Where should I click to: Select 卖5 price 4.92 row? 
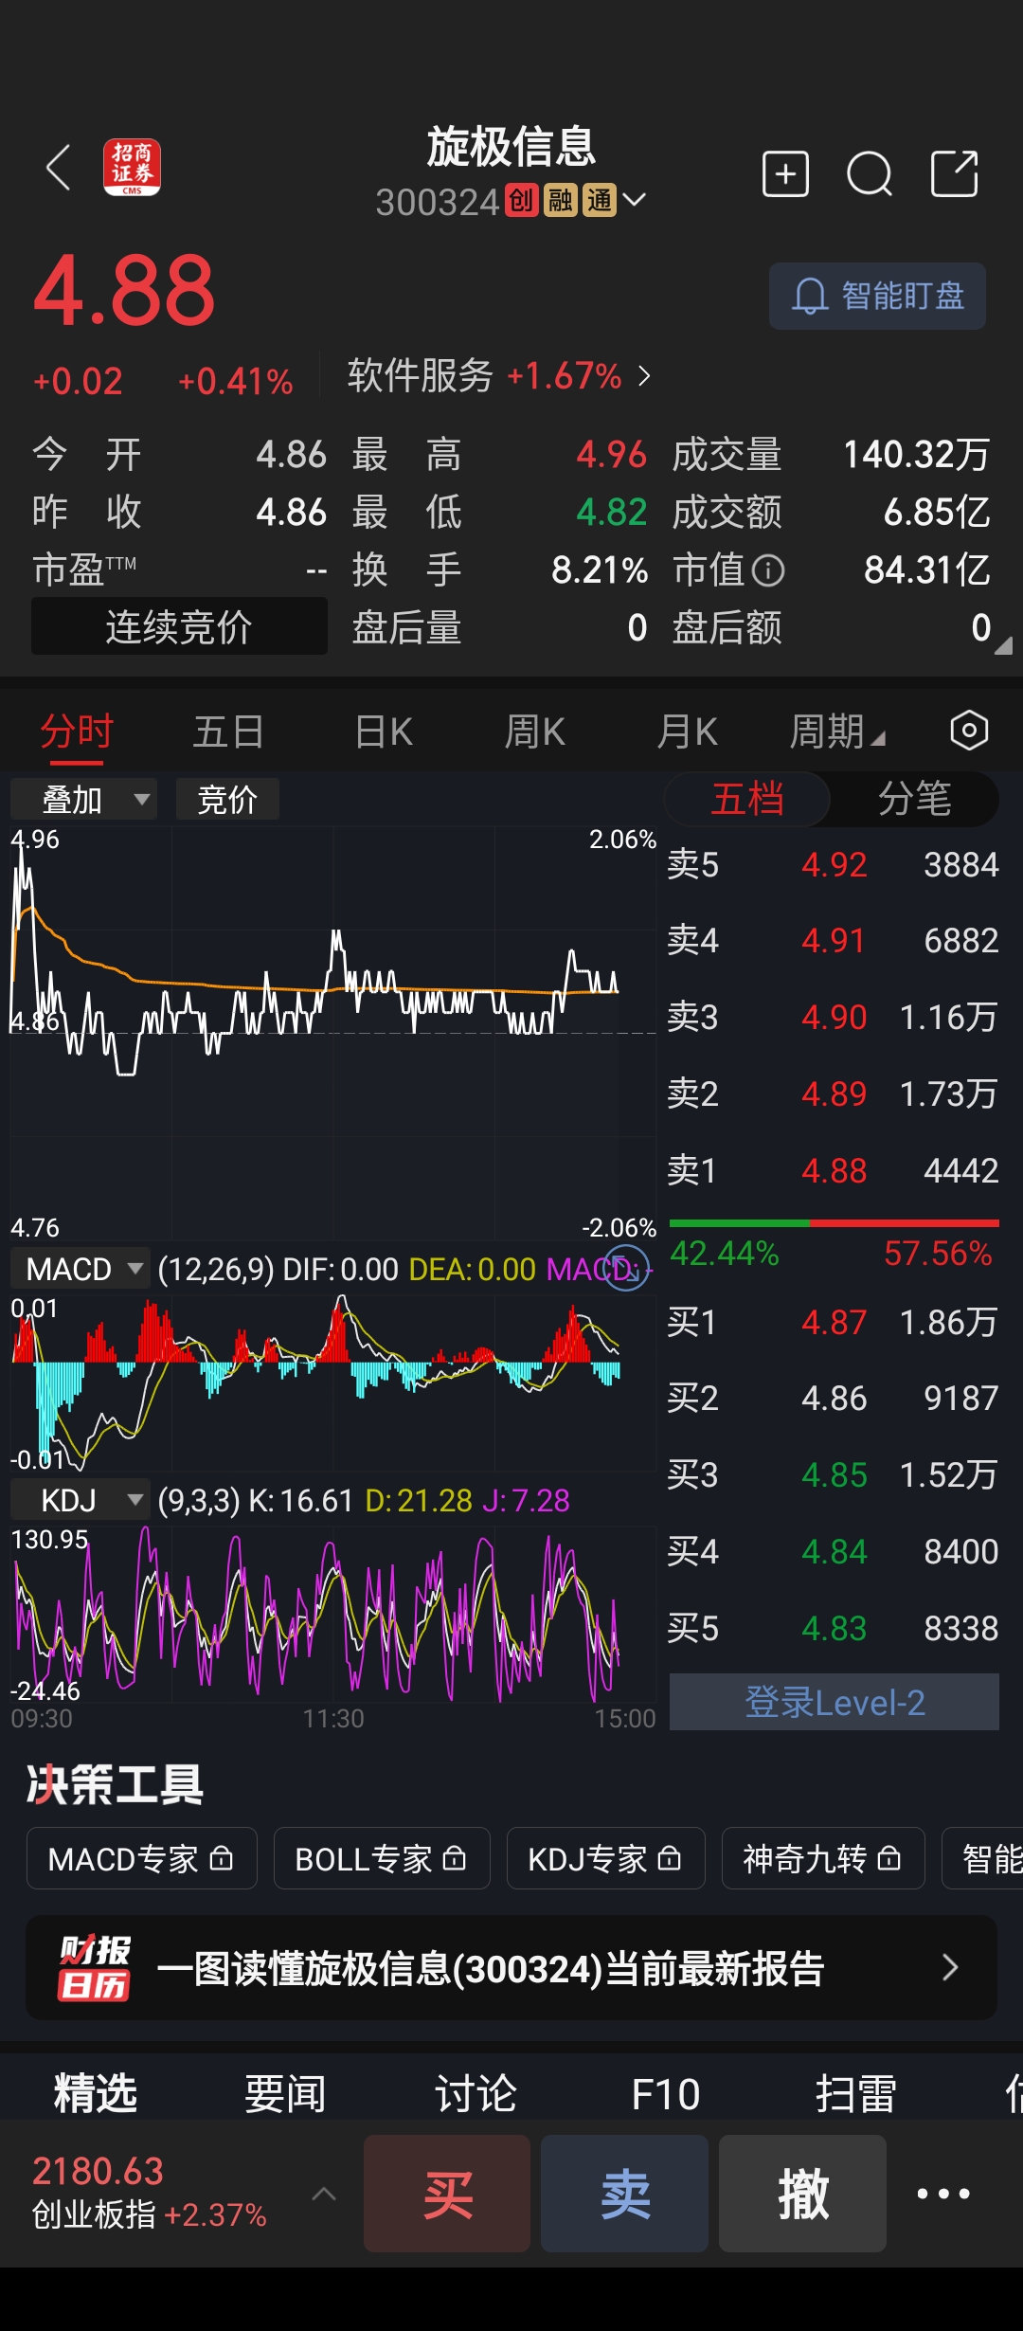pos(834,864)
